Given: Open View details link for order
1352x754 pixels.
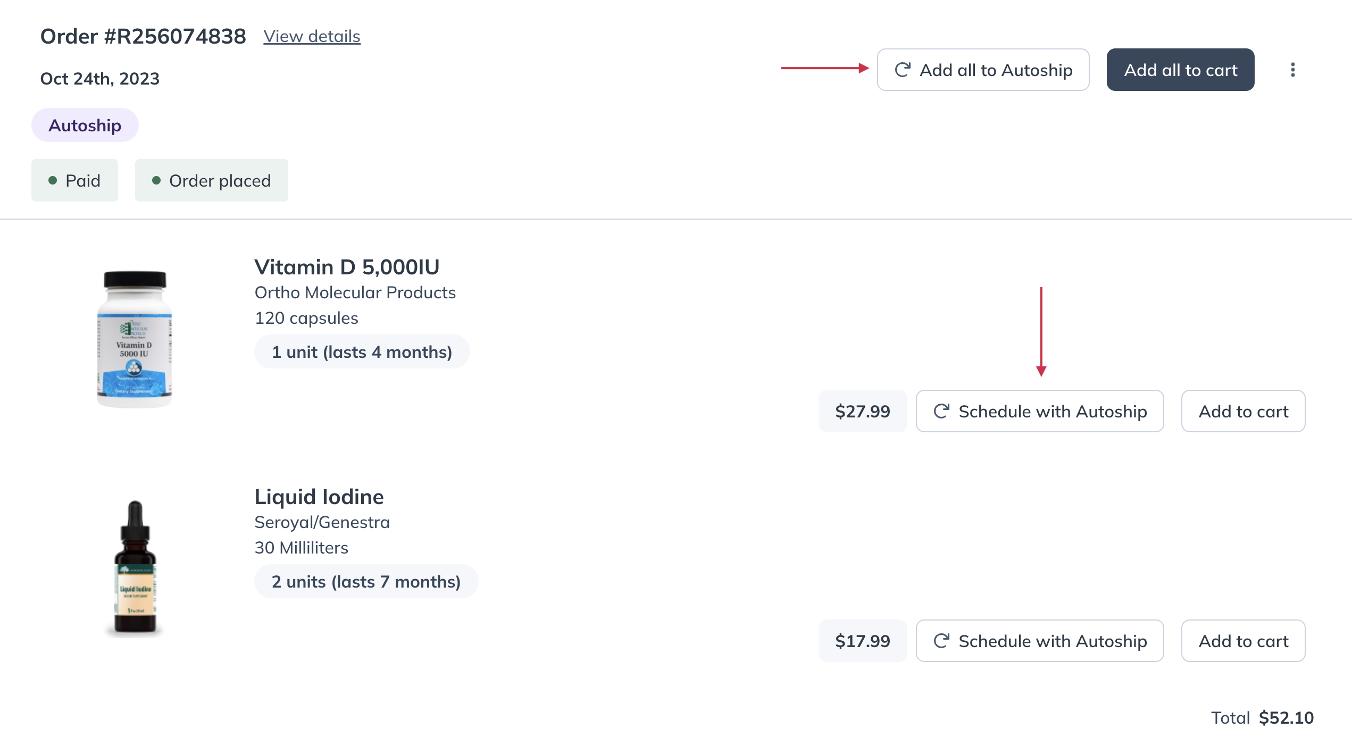Looking at the screenshot, I should (312, 36).
